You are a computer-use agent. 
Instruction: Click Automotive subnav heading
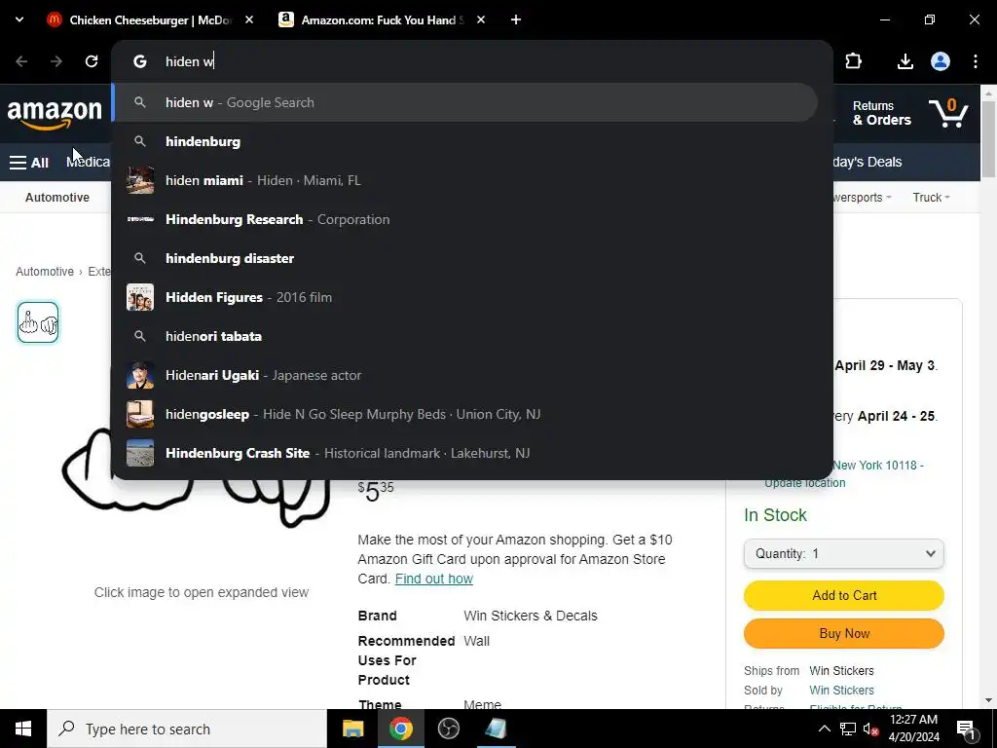point(57,197)
